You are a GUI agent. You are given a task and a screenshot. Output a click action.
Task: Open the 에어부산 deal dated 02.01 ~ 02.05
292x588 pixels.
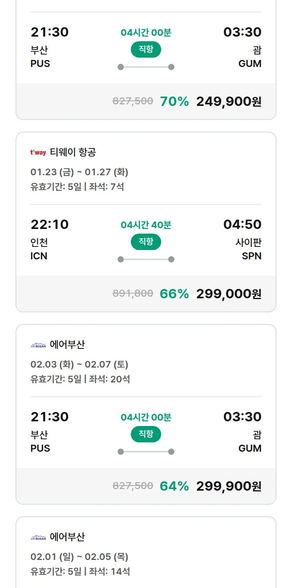point(67,537)
